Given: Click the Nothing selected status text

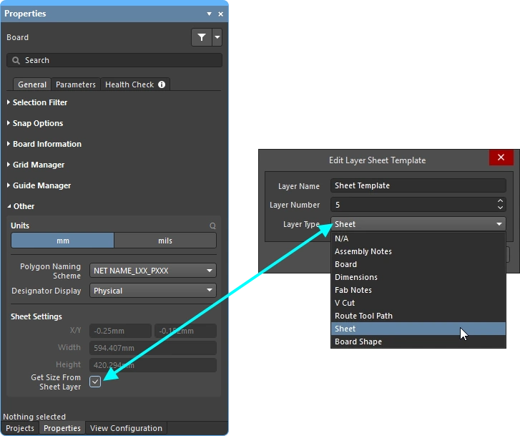Looking at the screenshot, I should point(34,417).
